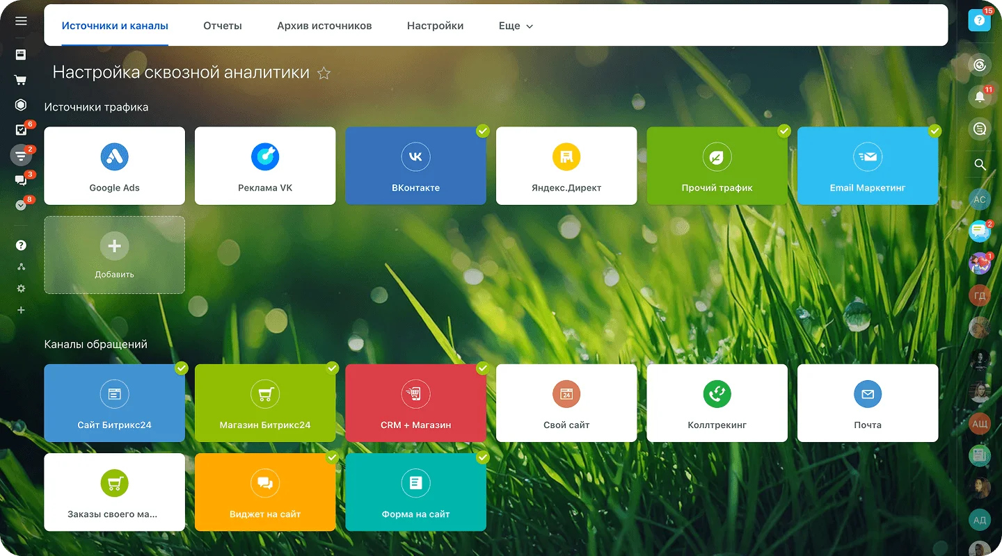Image resolution: width=1002 pixels, height=556 pixels.
Task: Open the notifications bell in right panel
Action: click(x=980, y=97)
